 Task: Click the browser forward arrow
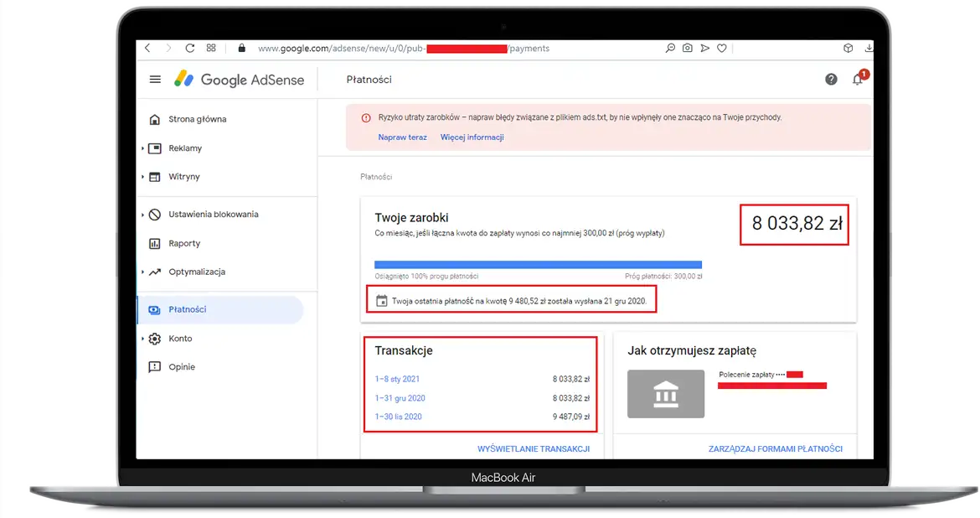(168, 48)
